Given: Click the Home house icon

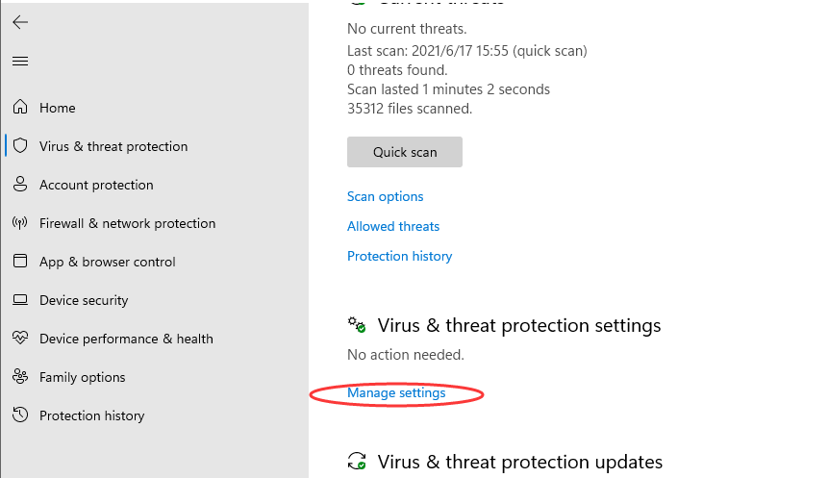Looking at the screenshot, I should pyautogui.click(x=20, y=108).
